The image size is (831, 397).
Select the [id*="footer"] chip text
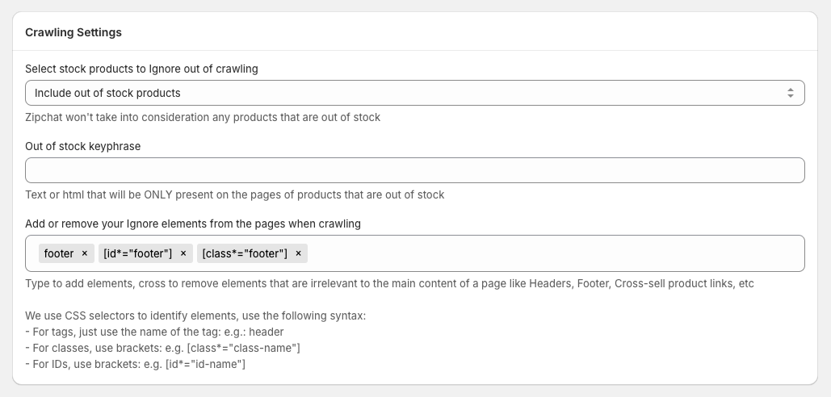coord(137,253)
